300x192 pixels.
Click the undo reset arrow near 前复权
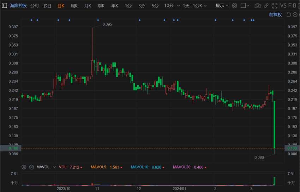point(288,14)
